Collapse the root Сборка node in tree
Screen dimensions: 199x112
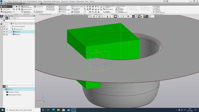[10, 24]
